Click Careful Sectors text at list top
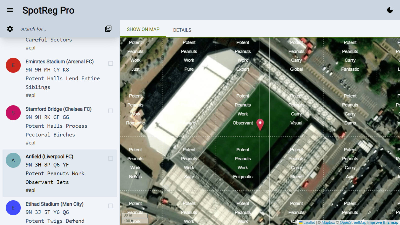This screenshot has width=400, height=225. tap(49, 40)
